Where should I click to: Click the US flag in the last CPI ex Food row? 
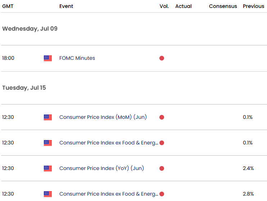coord(48,194)
